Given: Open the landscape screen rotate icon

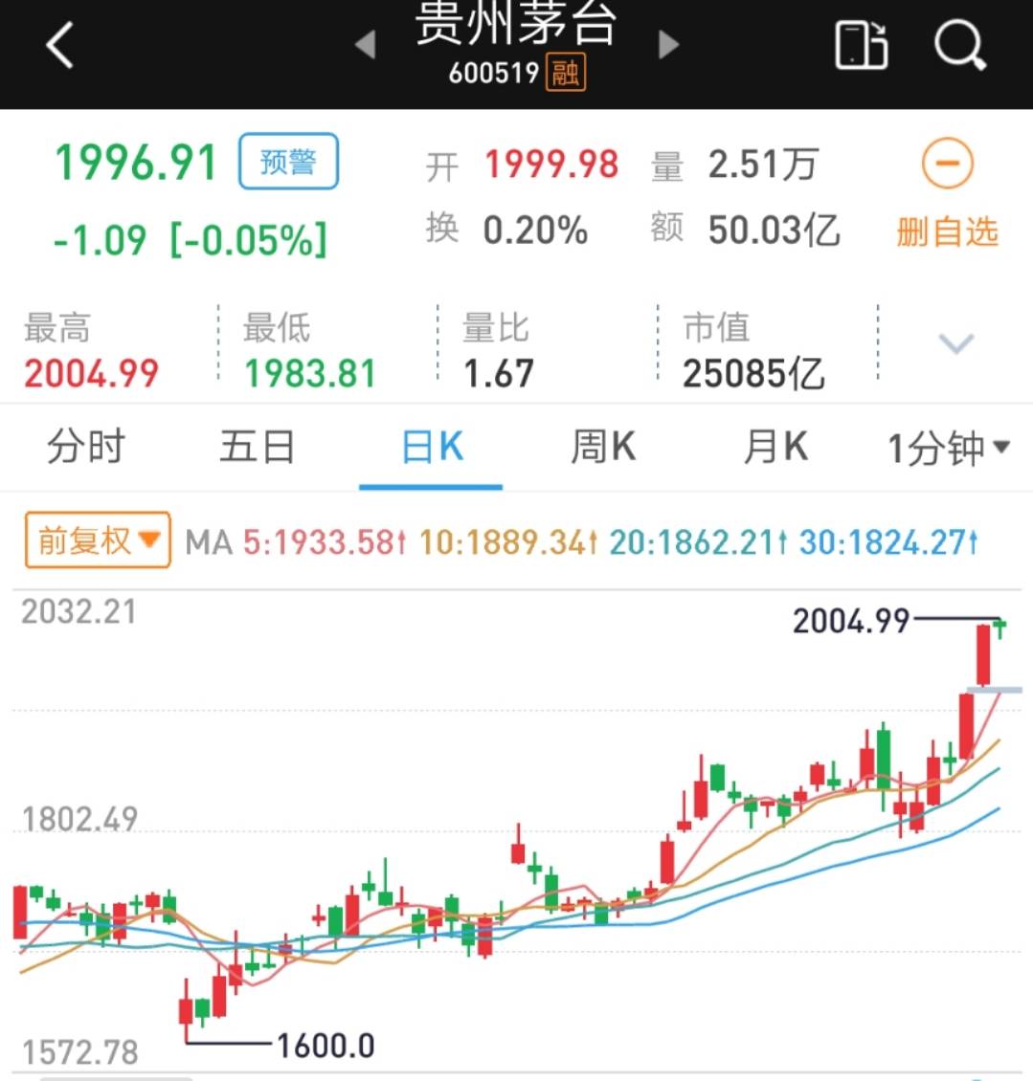Looking at the screenshot, I should [862, 46].
